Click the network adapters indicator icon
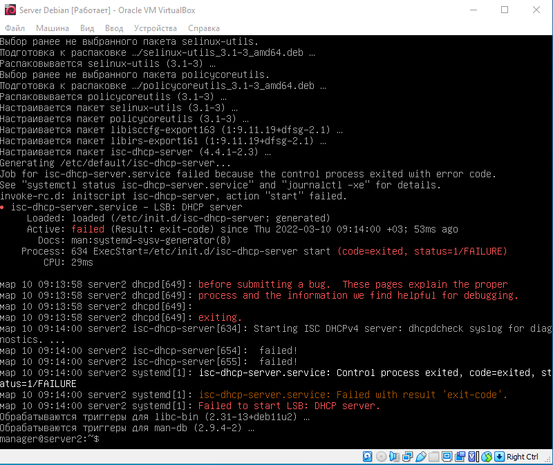The image size is (553, 465). pyautogui.click(x=407, y=457)
